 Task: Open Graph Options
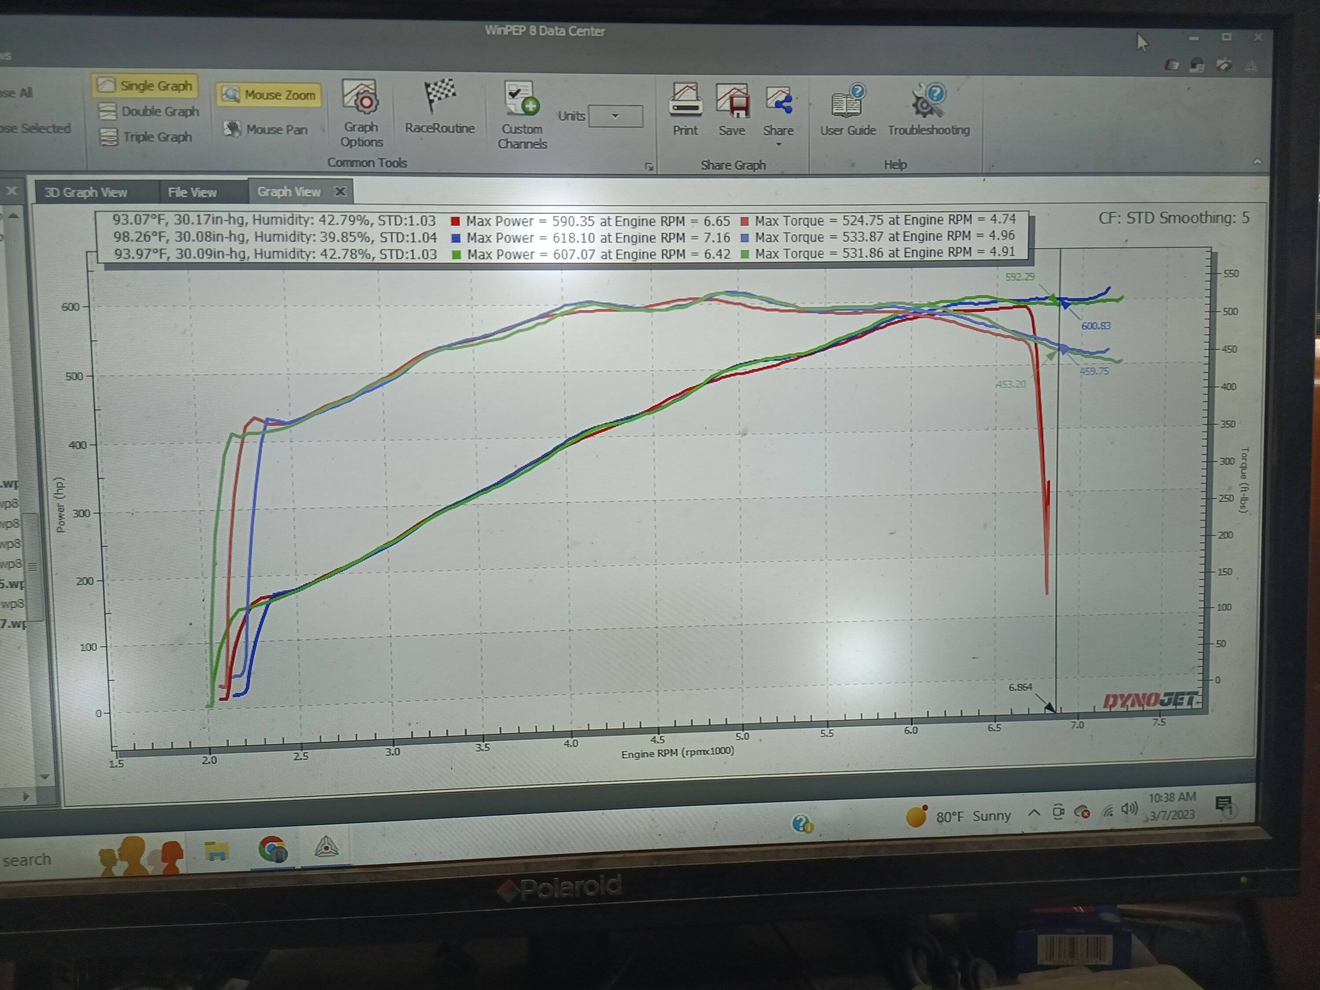[361, 114]
